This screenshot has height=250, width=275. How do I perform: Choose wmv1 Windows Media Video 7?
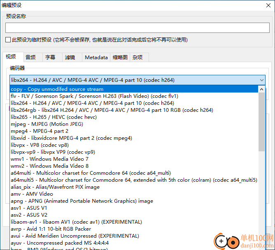point(134,159)
